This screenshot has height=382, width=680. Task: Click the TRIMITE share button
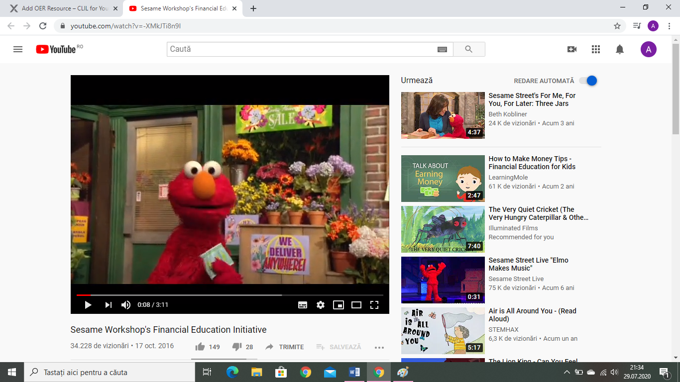tap(285, 347)
